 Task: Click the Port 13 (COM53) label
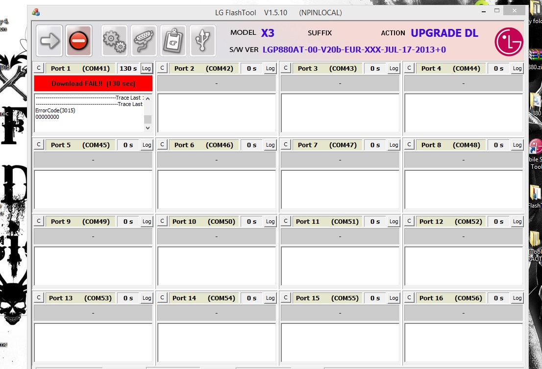point(80,298)
